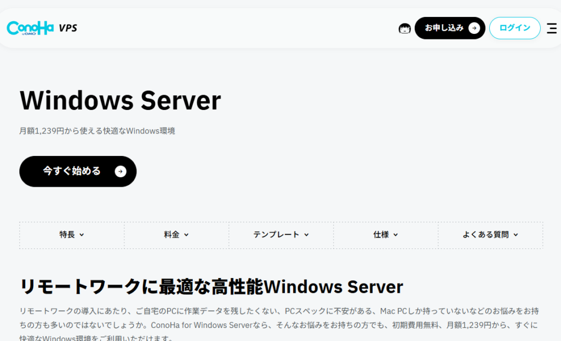Click the ConoHa by GMO logo

click(30, 28)
